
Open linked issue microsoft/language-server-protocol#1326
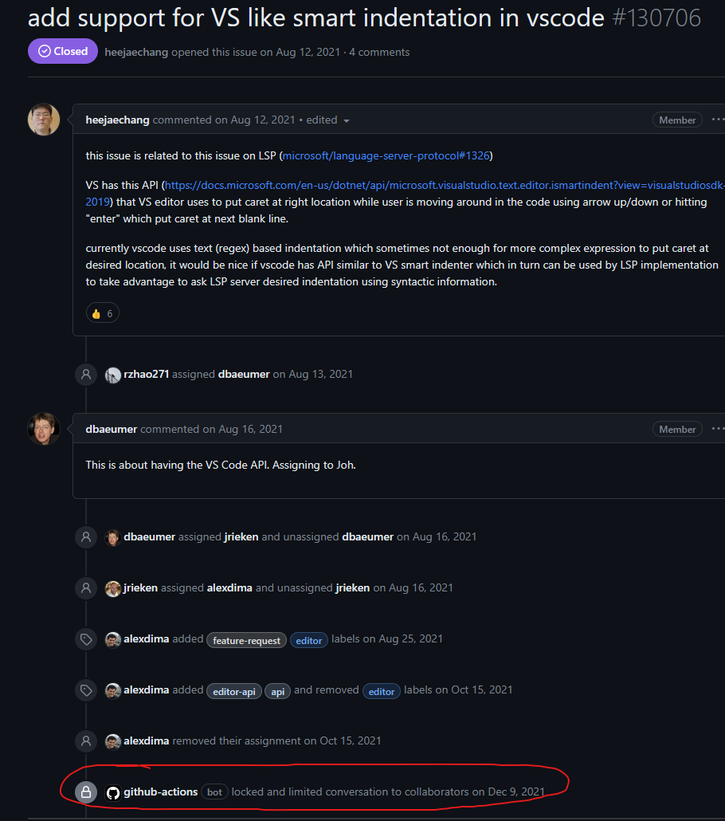[x=386, y=155]
